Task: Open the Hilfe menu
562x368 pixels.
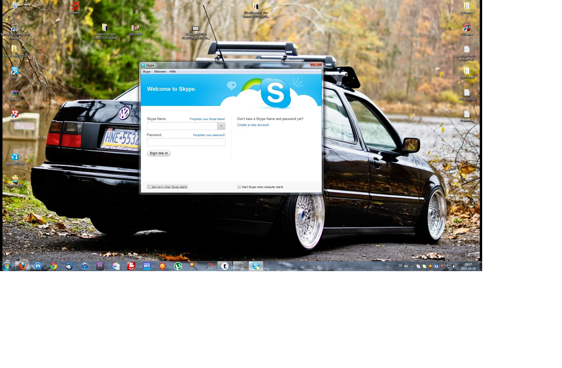Action: pos(173,72)
